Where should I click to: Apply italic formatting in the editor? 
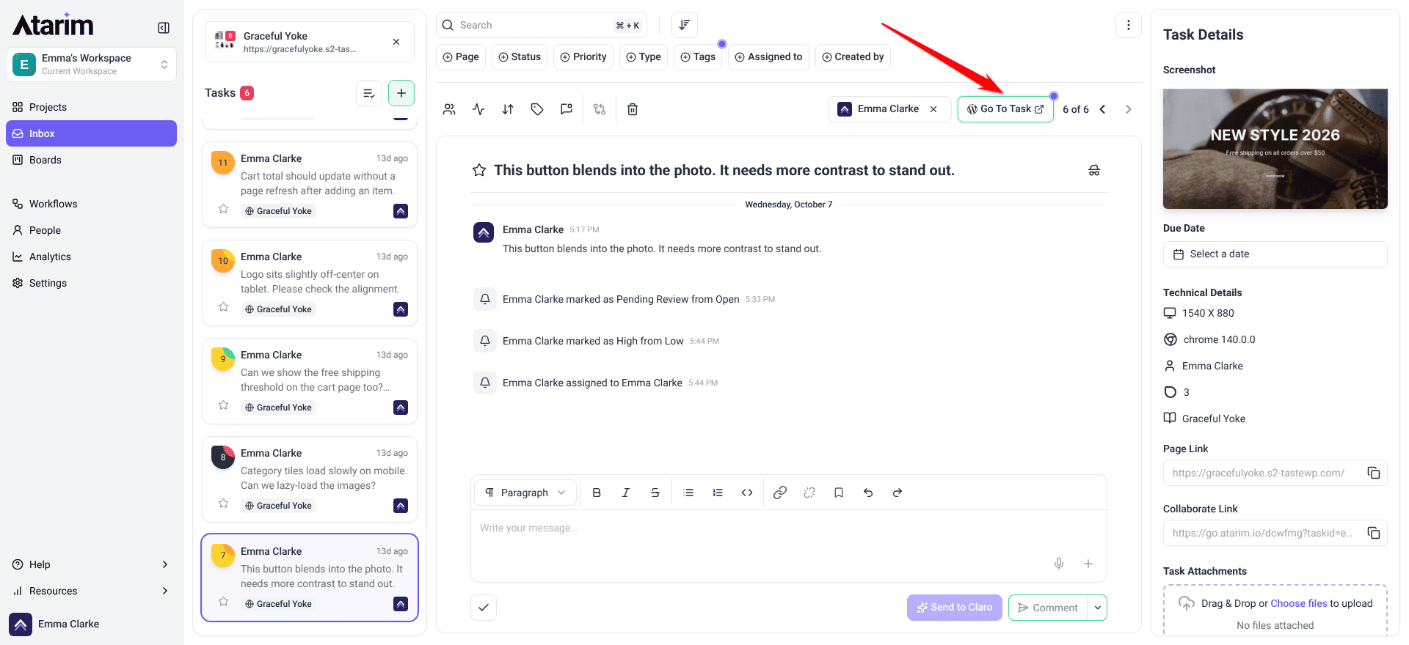click(626, 493)
